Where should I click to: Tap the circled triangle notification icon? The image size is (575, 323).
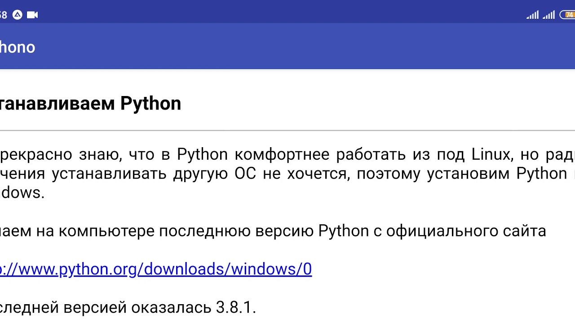coord(17,15)
